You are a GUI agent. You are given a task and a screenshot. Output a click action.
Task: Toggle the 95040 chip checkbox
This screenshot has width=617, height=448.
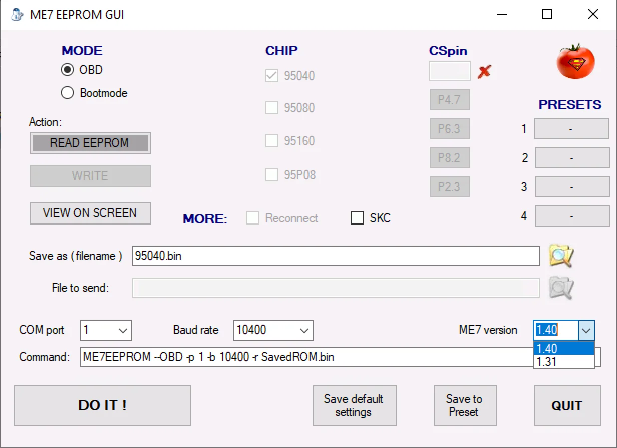coord(272,76)
